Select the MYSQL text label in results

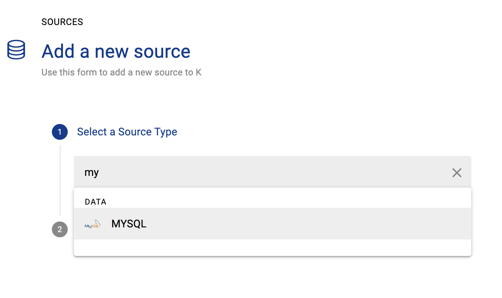129,224
